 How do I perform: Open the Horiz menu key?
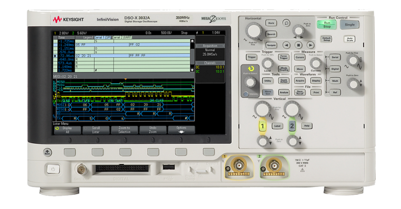271,23
